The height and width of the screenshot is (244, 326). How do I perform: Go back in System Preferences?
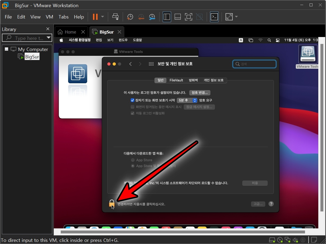coord(130,64)
